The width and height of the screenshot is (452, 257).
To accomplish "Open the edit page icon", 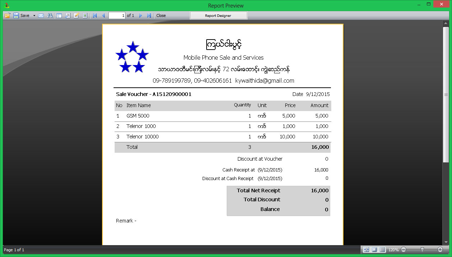I will click(x=76, y=15).
